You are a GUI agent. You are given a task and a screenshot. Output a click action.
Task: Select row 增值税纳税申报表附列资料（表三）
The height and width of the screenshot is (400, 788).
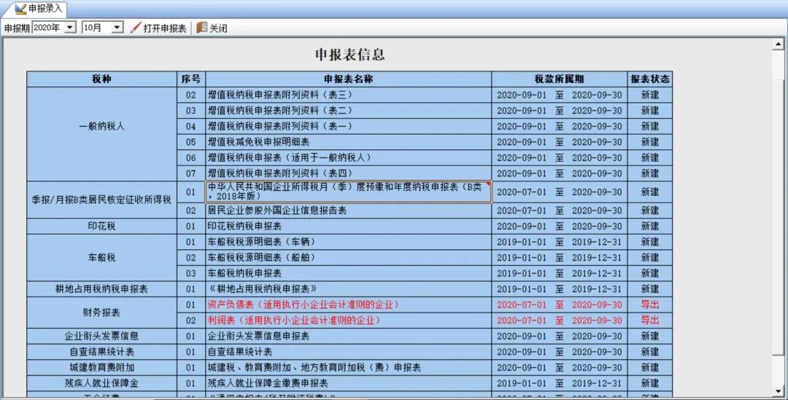(x=348, y=95)
